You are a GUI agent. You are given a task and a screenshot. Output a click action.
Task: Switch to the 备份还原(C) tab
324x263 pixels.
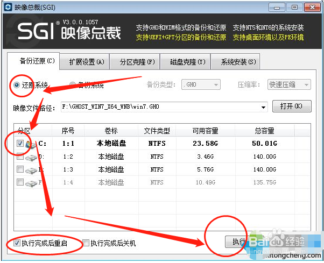34,61
